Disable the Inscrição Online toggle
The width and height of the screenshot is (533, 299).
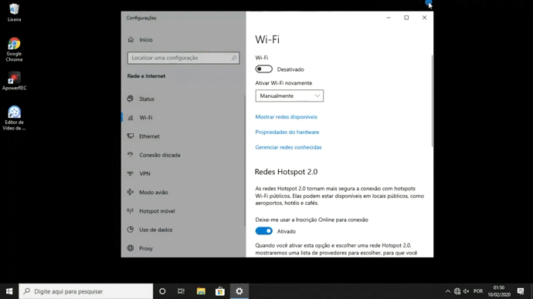[263, 231]
